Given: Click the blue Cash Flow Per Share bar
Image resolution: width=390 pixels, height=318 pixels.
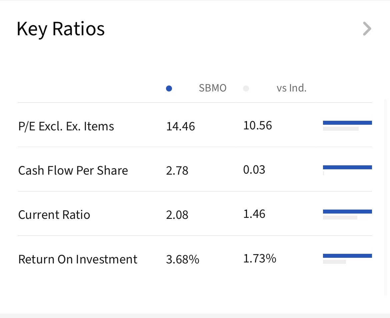Looking at the screenshot, I should pyautogui.click(x=347, y=167).
